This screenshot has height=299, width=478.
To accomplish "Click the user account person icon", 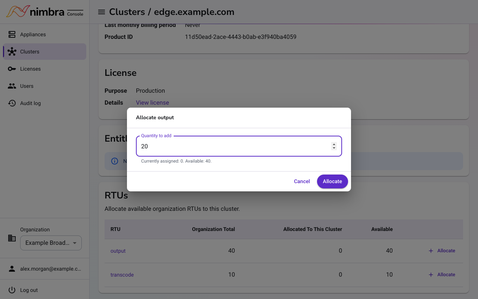I will pyautogui.click(x=12, y=269).
